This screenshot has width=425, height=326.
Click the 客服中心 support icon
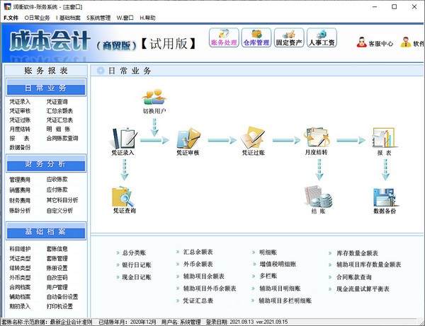click(x=362, y=42)
